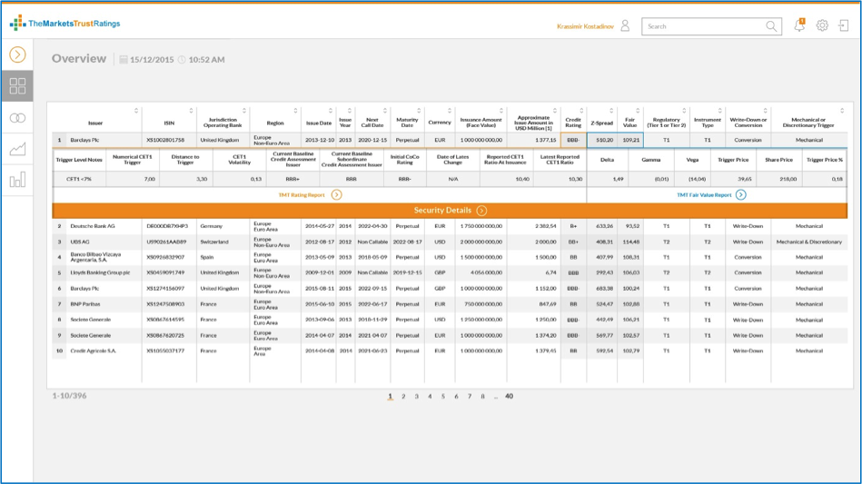Click the Share Price value 218,00

click(x=788, y=179)
